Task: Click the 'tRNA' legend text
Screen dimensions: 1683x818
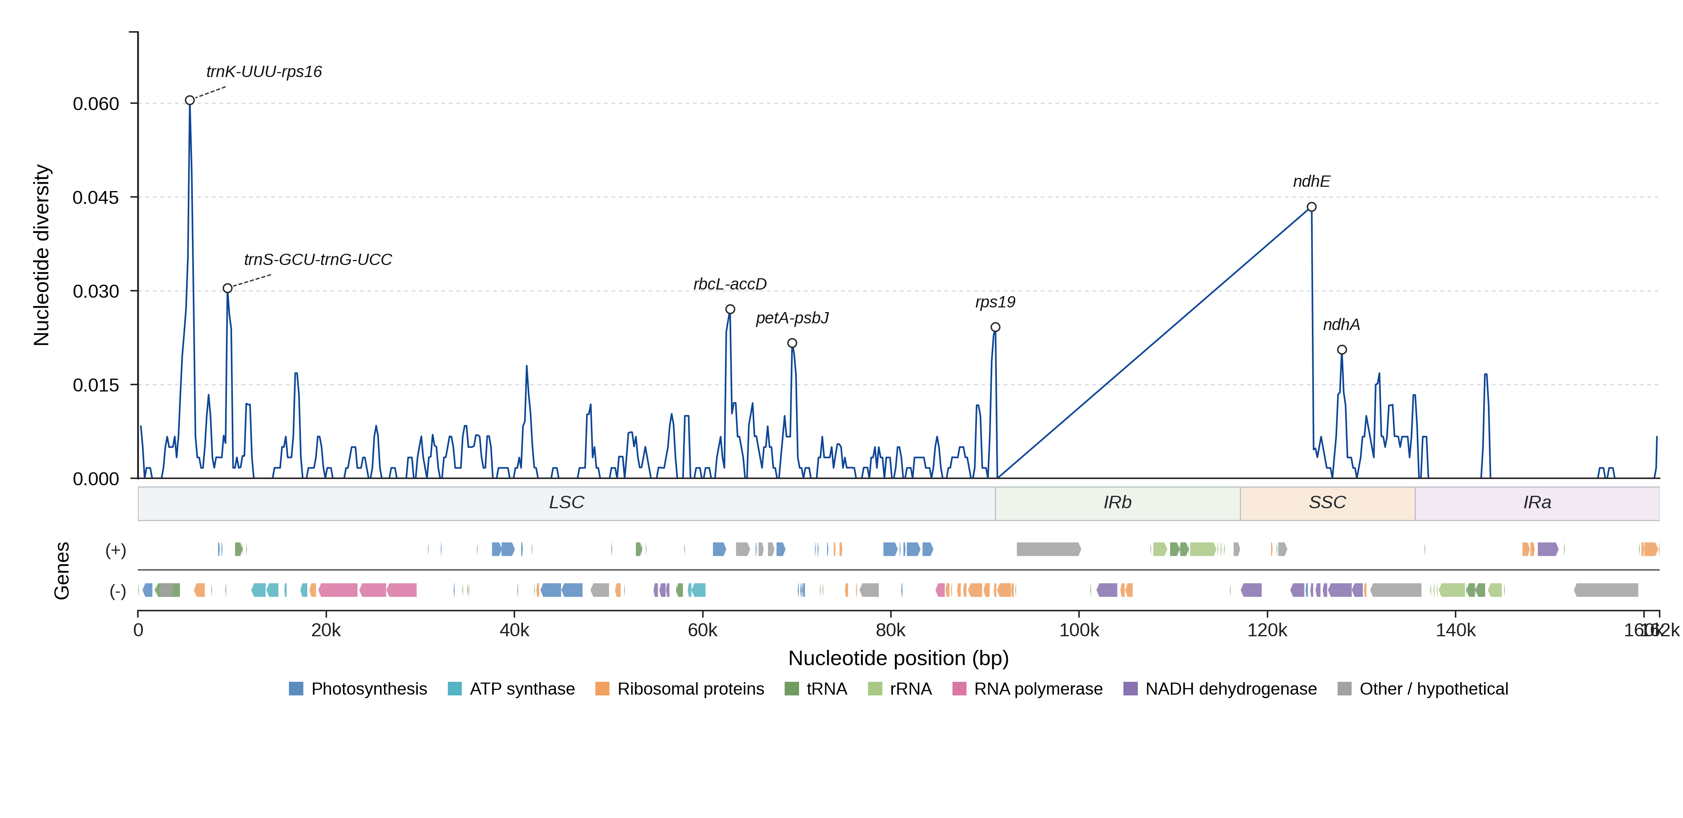Action: tap(826, 689)
